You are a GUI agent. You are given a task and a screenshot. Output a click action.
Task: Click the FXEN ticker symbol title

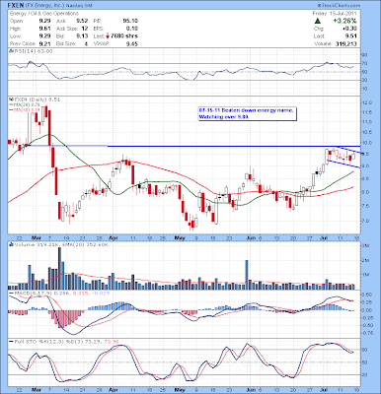(x=17, y=6)
